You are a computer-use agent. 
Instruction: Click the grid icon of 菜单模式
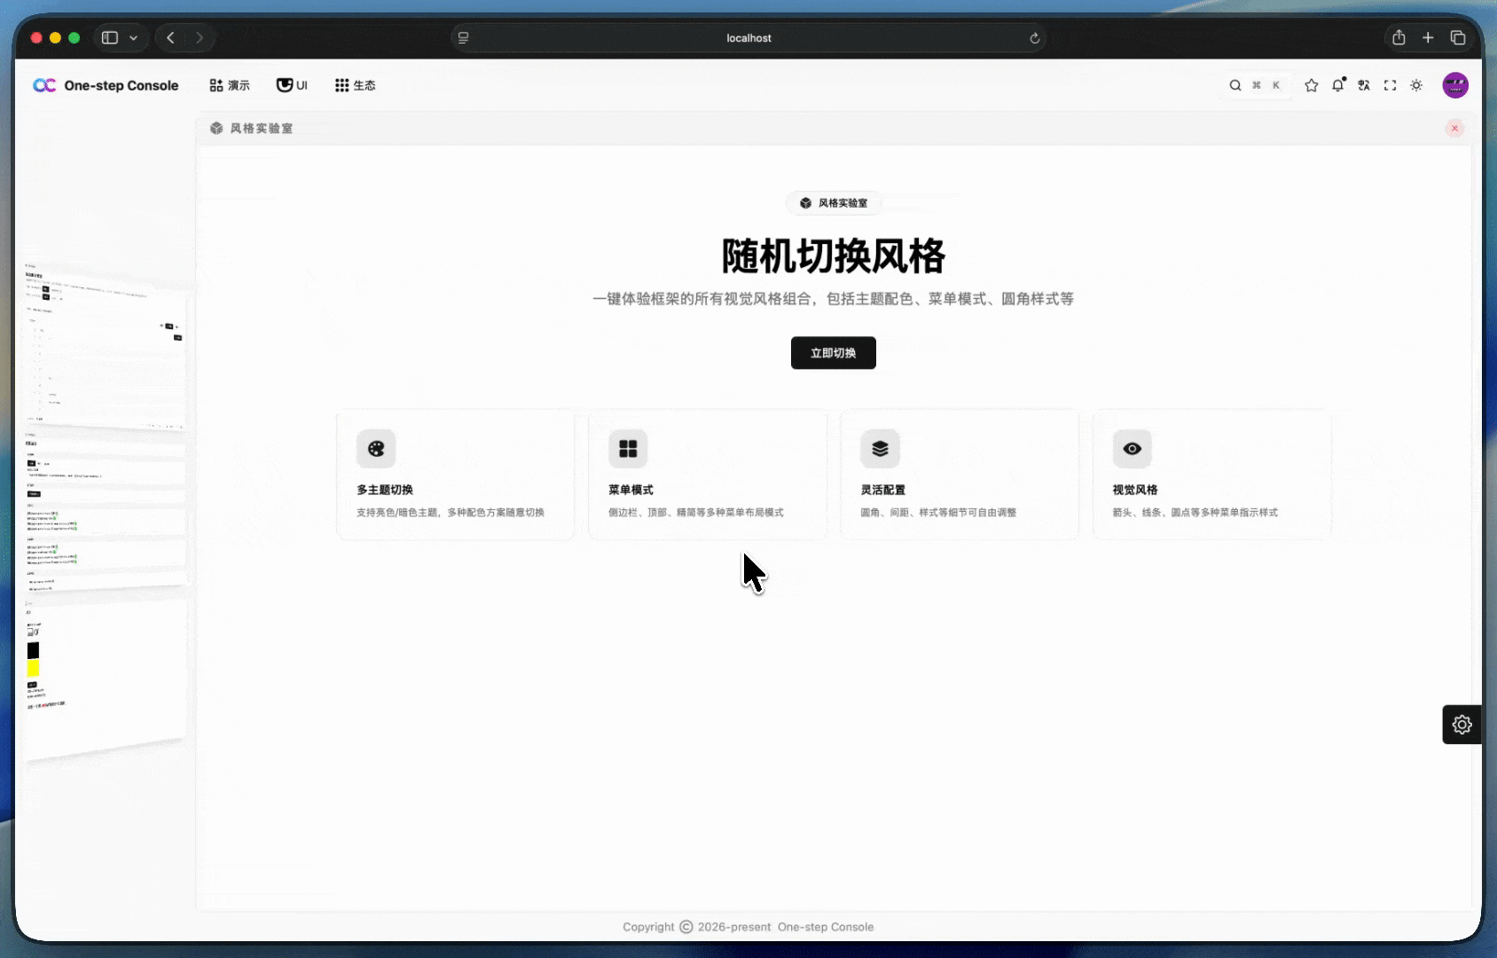coord(628,449)
